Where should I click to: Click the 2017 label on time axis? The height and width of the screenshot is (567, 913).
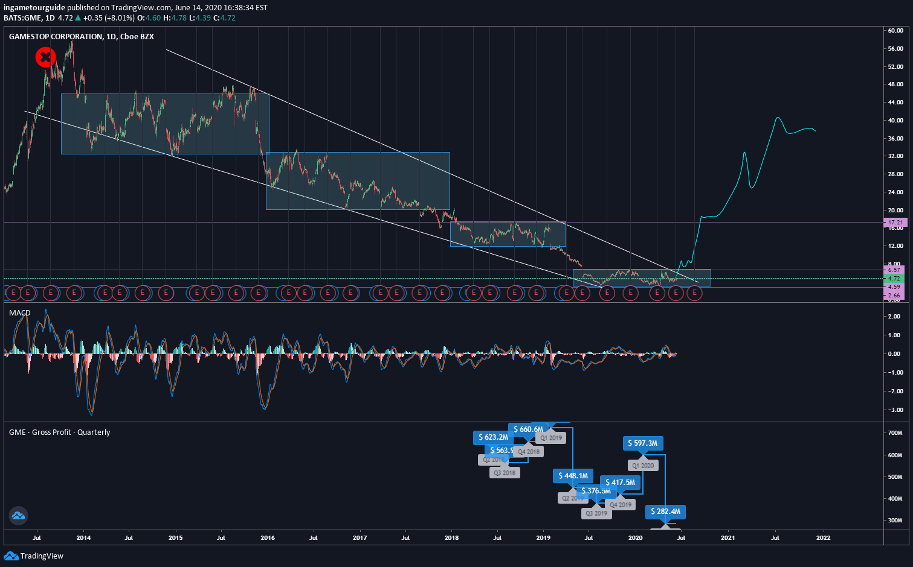(x=360, y=538)
